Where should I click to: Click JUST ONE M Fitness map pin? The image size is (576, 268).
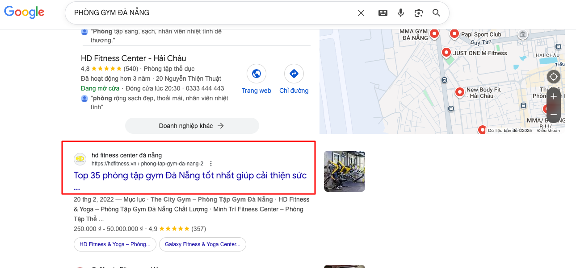446,53
